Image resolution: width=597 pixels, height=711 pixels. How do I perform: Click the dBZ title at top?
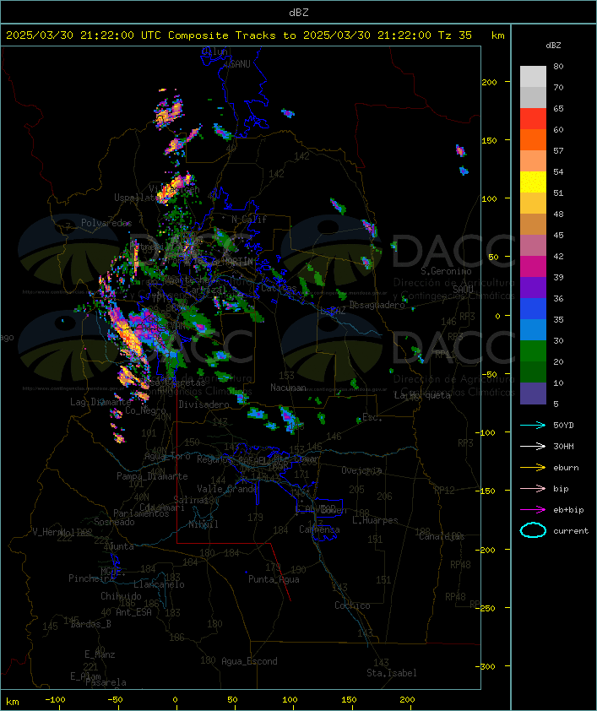click(299, 13)
